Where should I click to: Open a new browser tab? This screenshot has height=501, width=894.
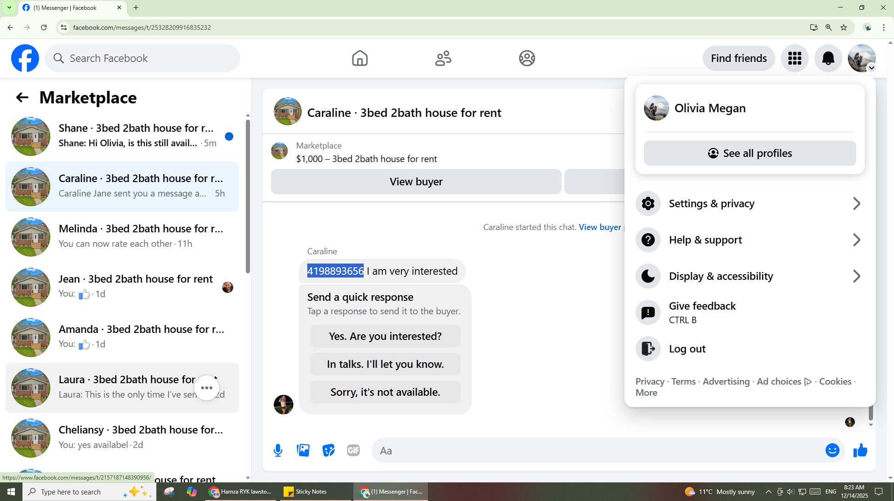(136, 7)
